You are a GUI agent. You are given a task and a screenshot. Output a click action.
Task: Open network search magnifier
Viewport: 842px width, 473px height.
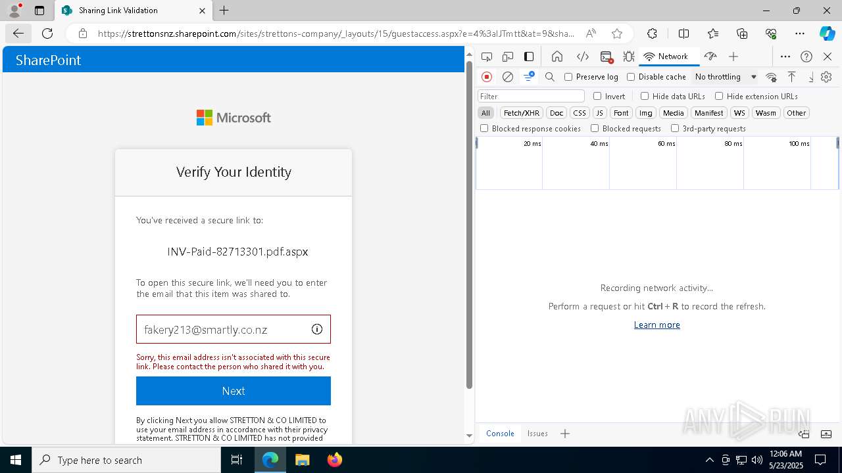pyautogui.click(x=550, y=77)
